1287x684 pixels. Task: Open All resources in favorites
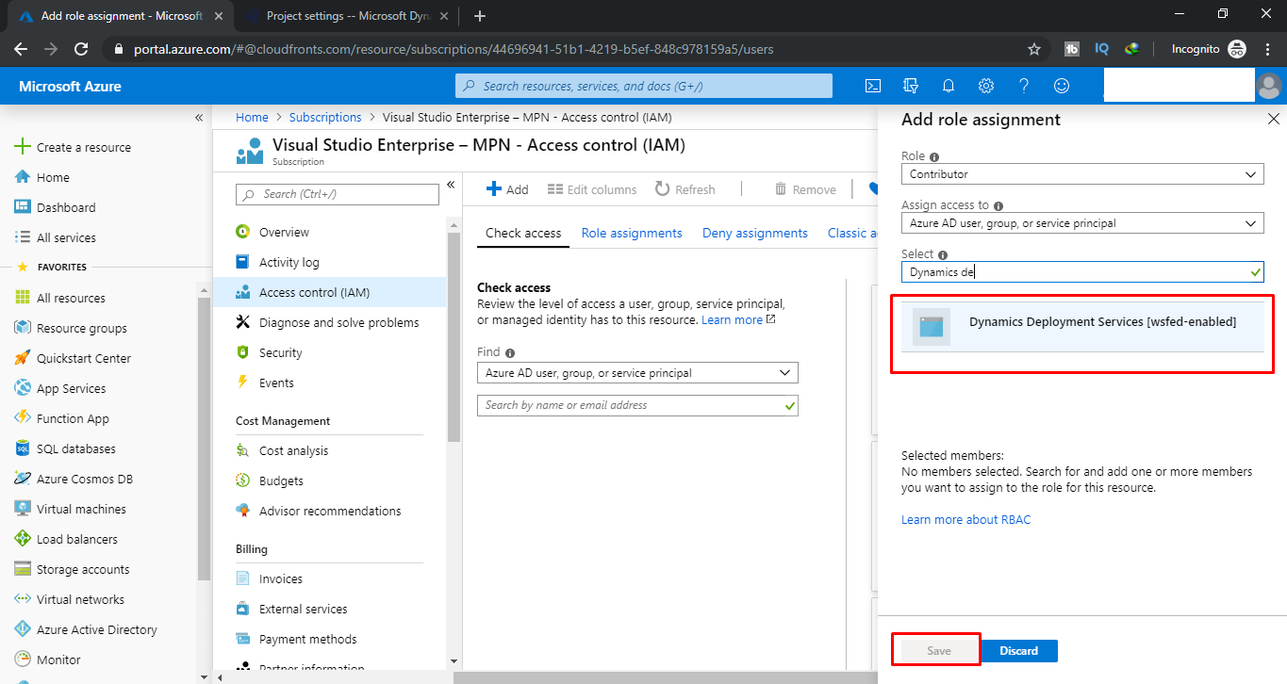coord(71,298)
